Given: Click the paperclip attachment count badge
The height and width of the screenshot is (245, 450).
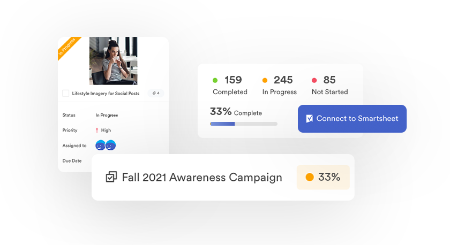Looking at the screenshot, I should 155,93.
